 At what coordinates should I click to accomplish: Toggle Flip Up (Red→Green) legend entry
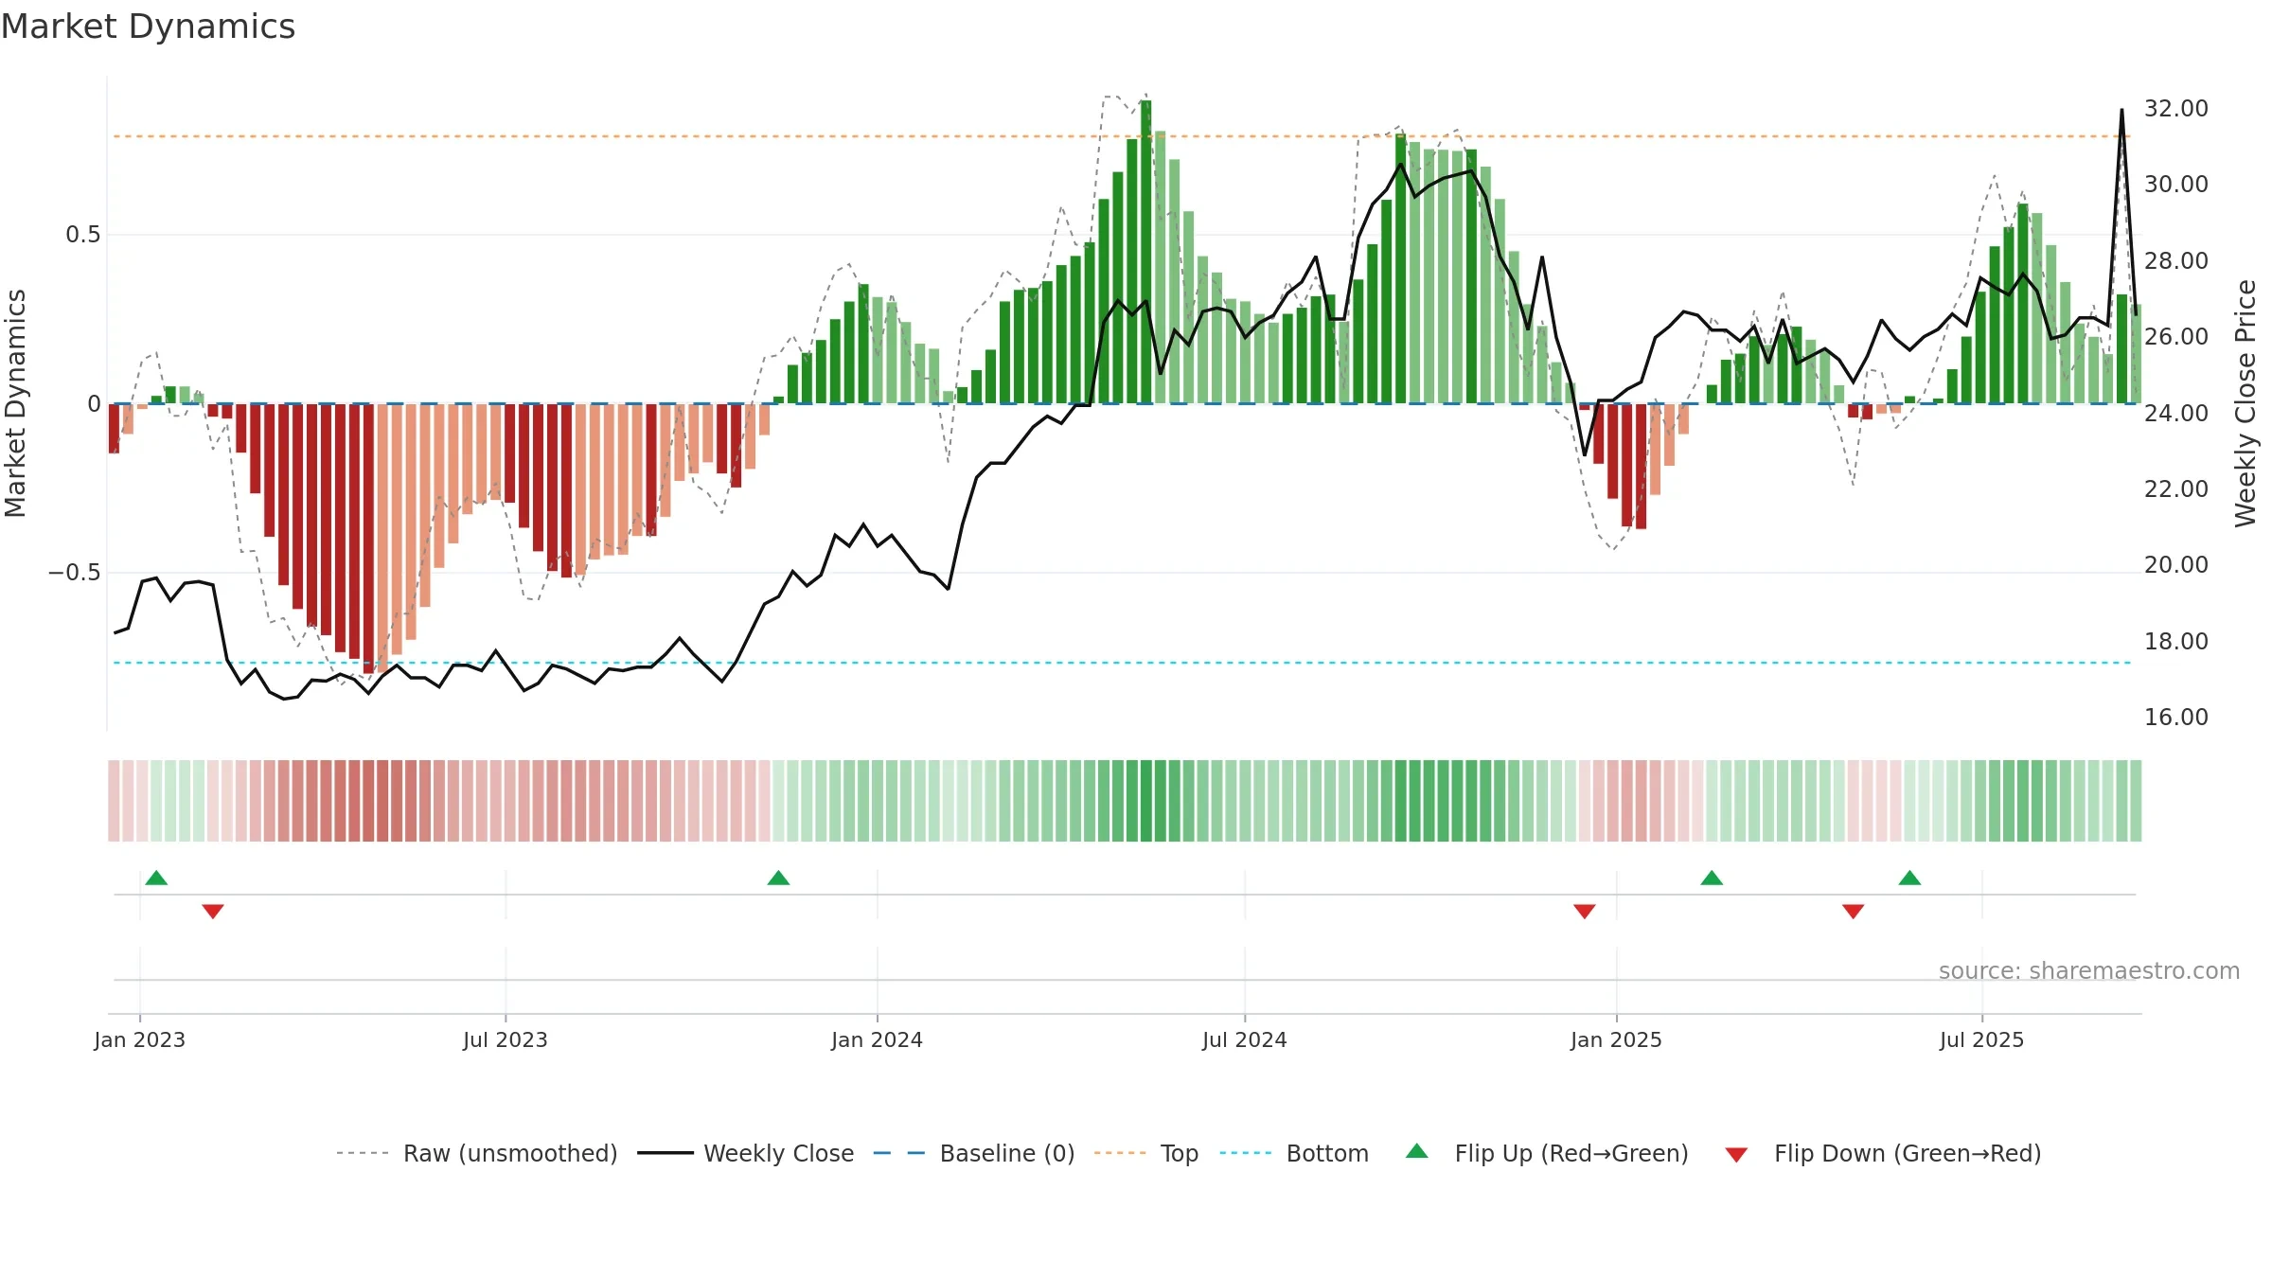[x=1547, y=1153]
